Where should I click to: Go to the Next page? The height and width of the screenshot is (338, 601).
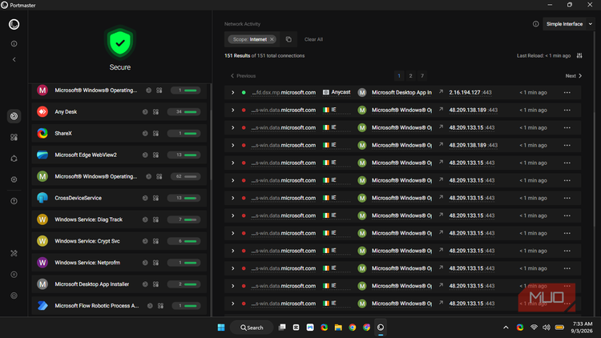pyautogui.click(x=574, y=76)
